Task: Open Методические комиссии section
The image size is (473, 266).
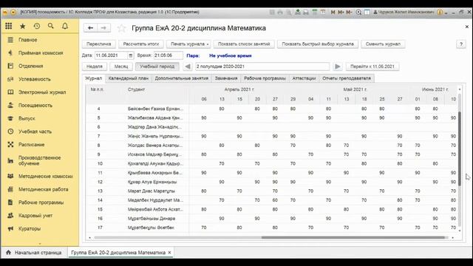Action: pyautogui.click(x=46, y=176)
